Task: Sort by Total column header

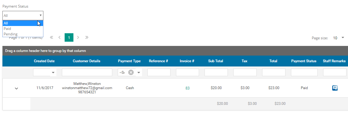Action: click(273, 61)
